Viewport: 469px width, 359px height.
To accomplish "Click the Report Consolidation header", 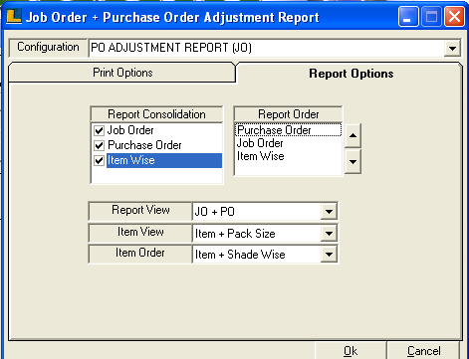I will click(x=156, y=114).
